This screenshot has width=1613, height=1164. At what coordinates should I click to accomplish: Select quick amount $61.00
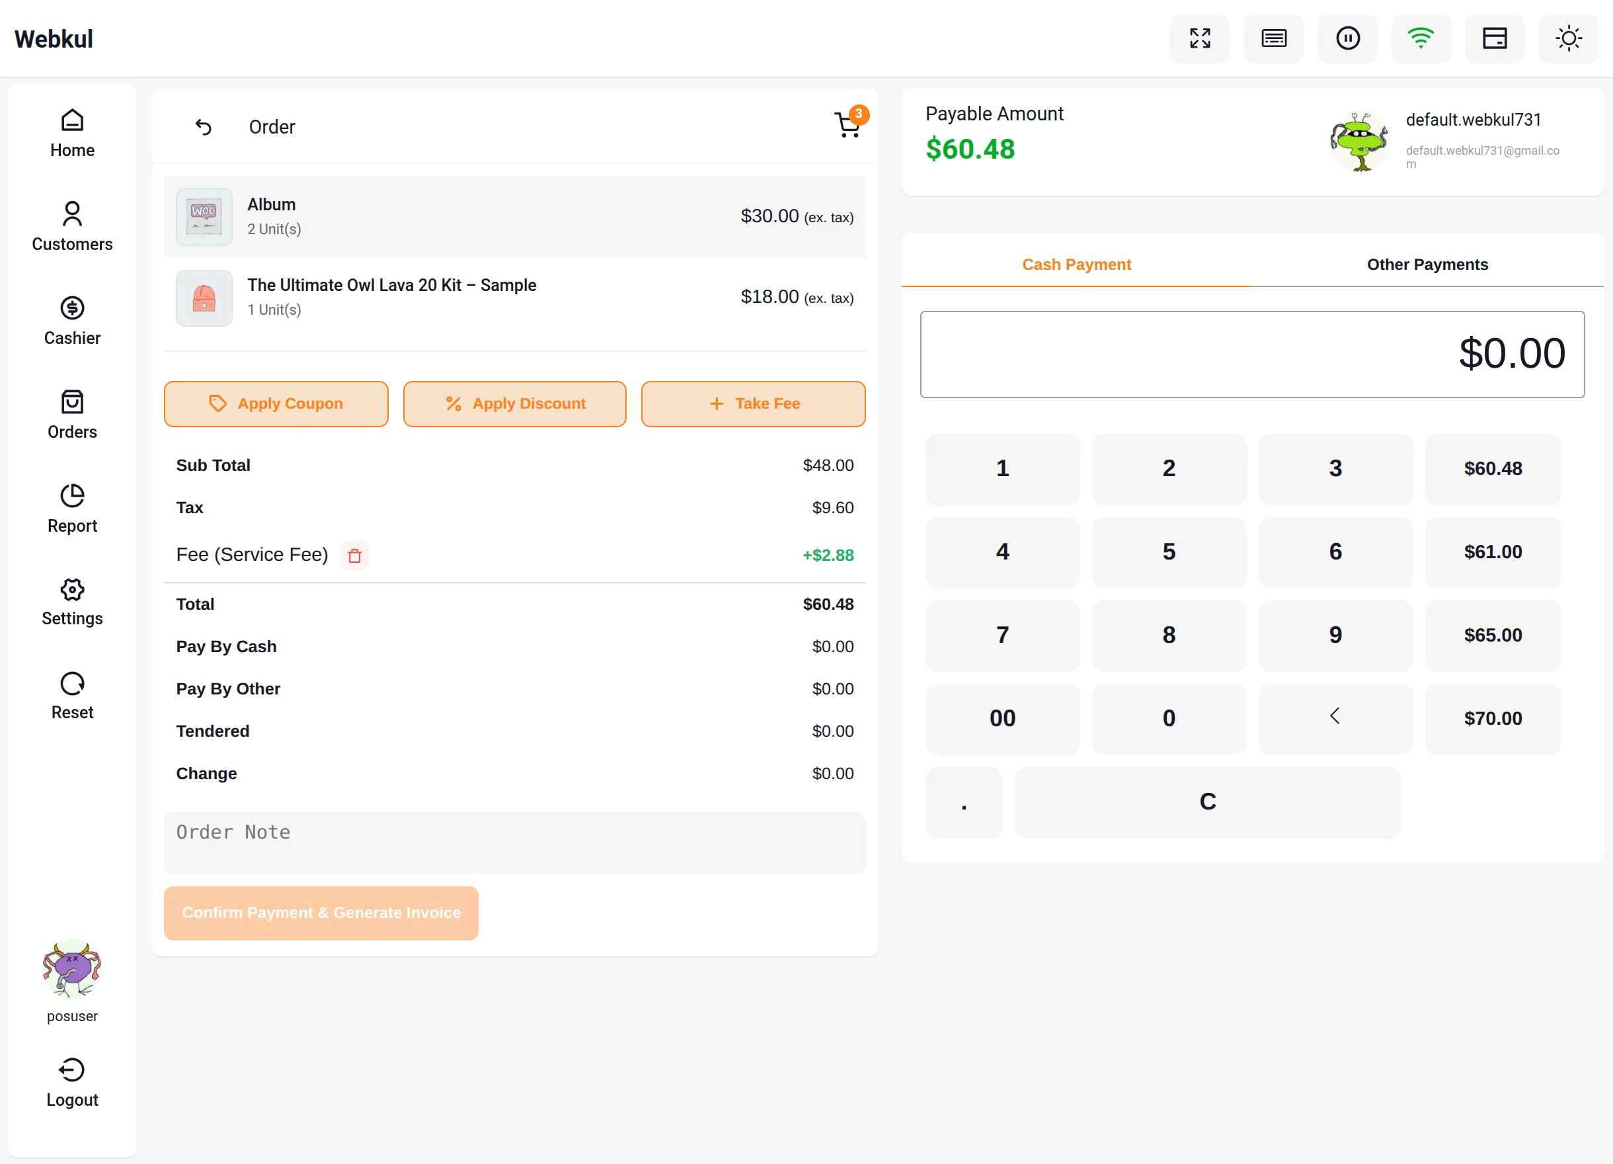click(1493, 552)
